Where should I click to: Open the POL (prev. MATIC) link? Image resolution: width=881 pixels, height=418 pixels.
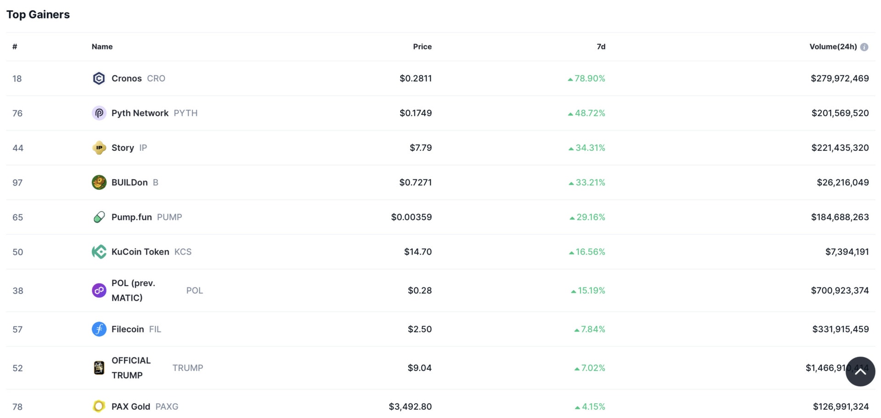[134, 291]
